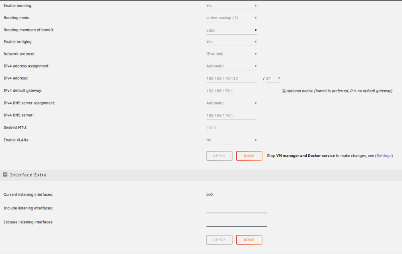The image size is (402, 254).
Task: Click the Desired MTU field
Action: (232, 128)
